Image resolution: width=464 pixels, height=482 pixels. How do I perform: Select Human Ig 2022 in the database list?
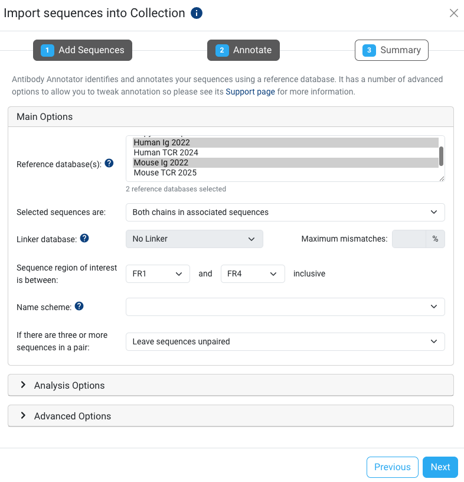(x=161, y=142)
